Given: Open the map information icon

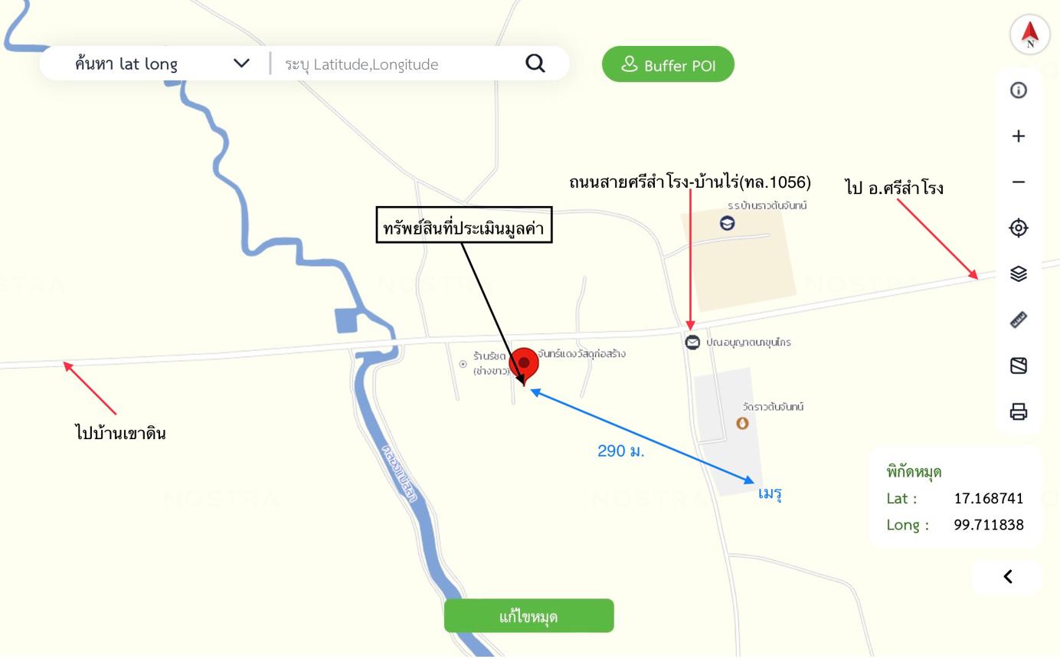Looking at the screenshot, I should [1018, 90].
